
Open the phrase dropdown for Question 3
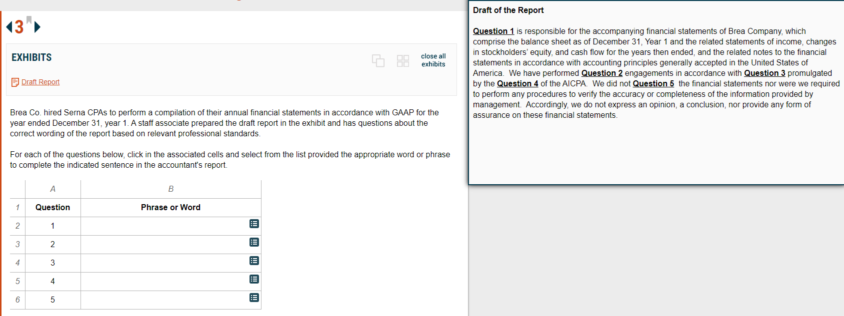tap(254, 261)
